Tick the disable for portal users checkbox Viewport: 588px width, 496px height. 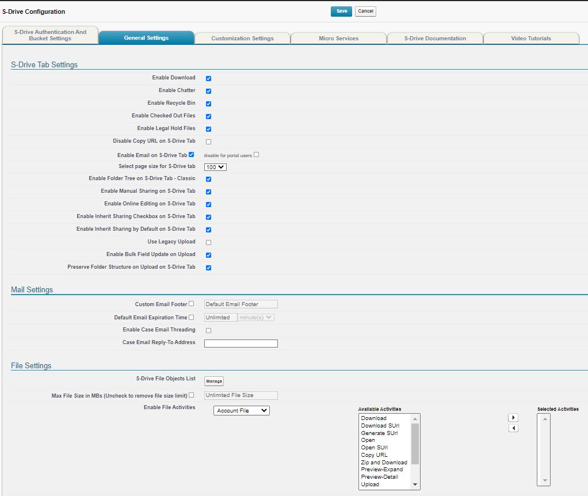pyautogui.click(x=257, y=154)
